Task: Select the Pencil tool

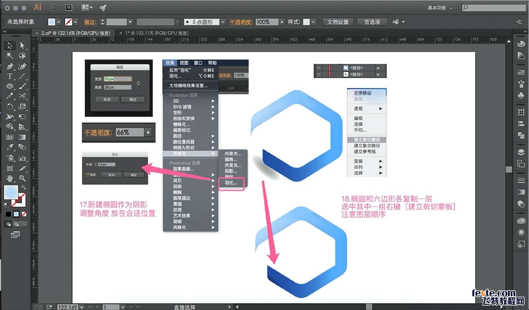Action: [10, 96]
